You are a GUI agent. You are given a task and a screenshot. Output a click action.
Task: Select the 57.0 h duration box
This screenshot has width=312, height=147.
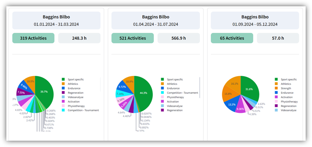(x=278, y=38)
